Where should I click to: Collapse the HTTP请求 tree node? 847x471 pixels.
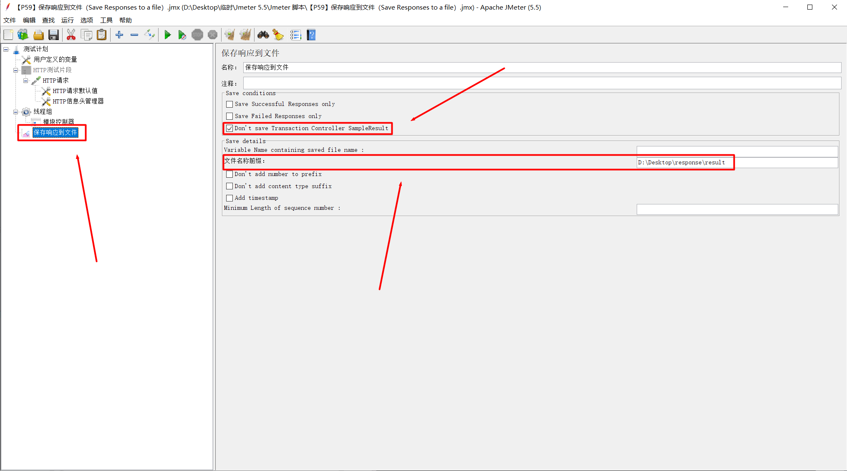(25, 81)
